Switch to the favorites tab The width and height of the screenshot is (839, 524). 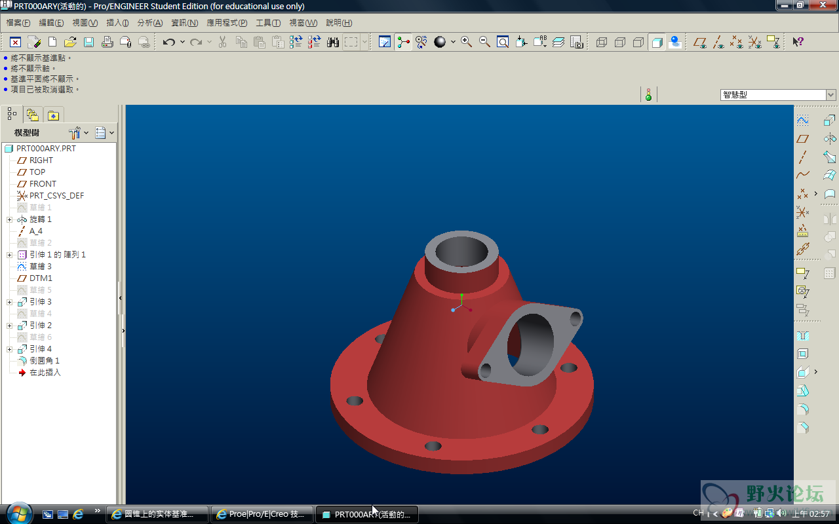[54, 115]
